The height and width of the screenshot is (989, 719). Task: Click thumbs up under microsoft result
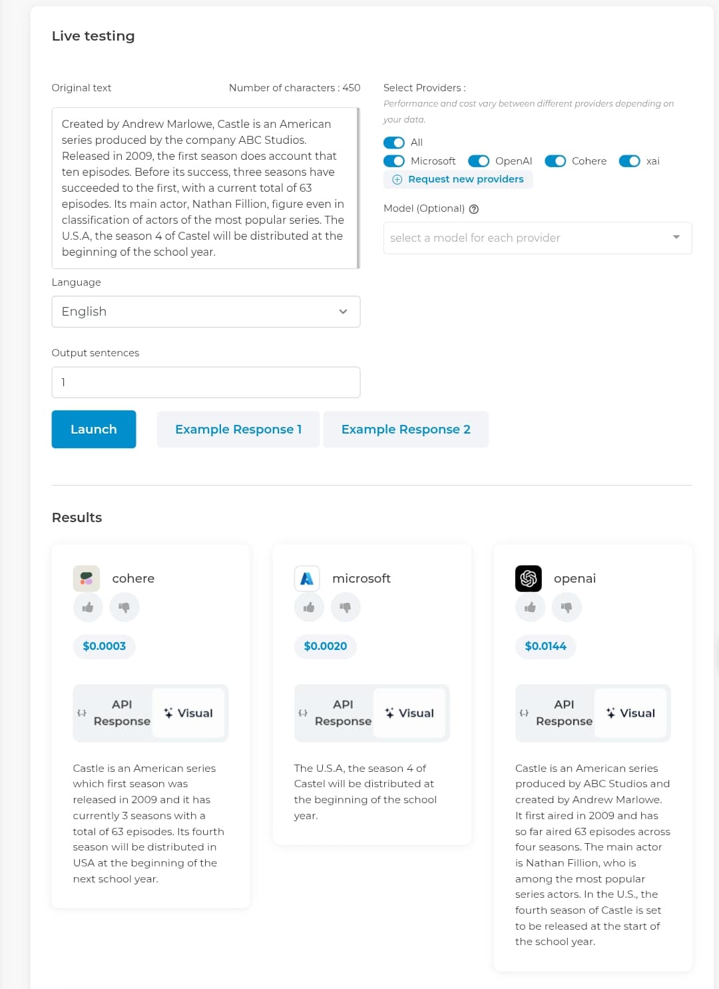(309, 607)
